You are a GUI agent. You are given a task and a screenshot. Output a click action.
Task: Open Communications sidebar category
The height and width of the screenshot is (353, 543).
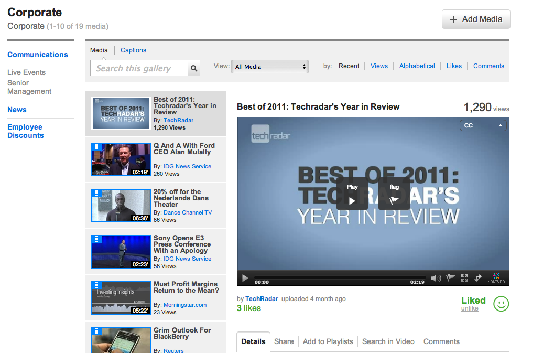(38, 55)
